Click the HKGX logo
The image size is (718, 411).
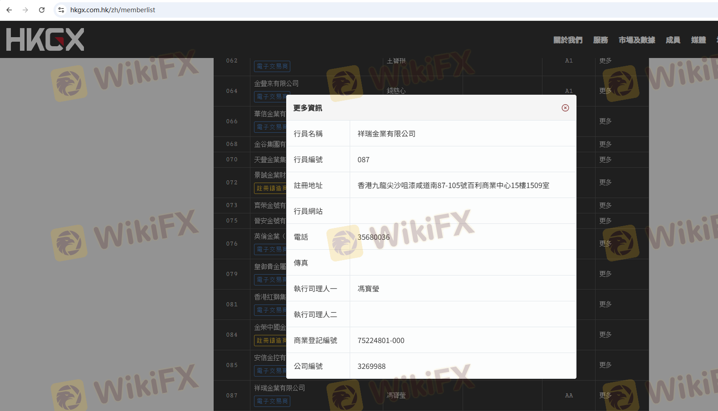45,39
